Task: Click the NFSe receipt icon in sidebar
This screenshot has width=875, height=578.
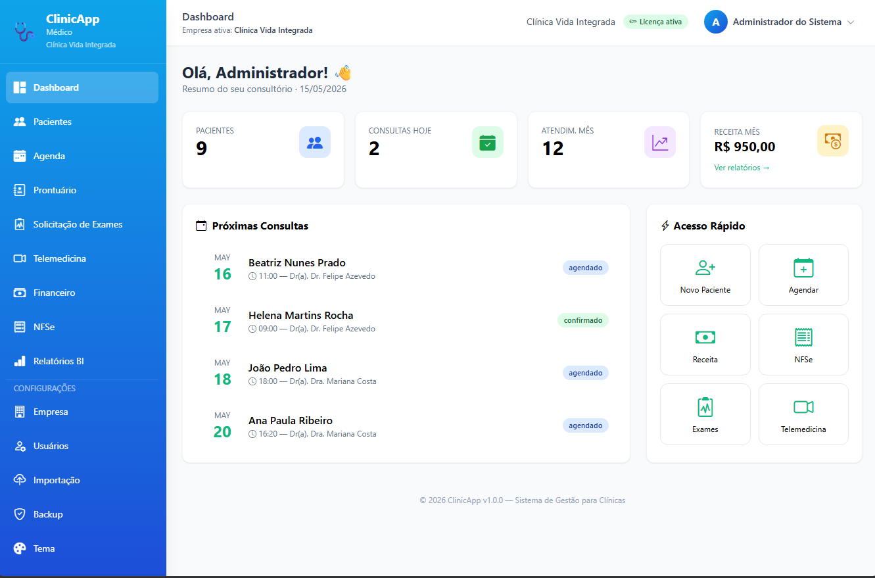Action: [20, 327]
